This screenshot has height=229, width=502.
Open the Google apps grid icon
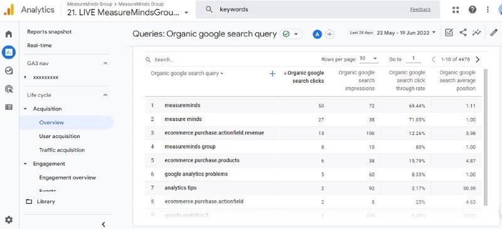(x=456, y=9)
